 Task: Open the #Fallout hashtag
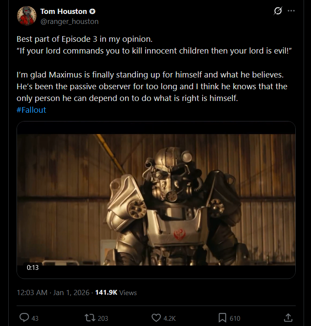31,110
